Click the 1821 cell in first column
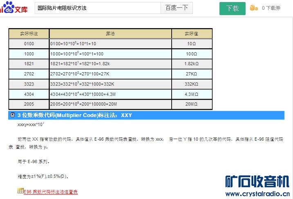 (x=29, y=64)
